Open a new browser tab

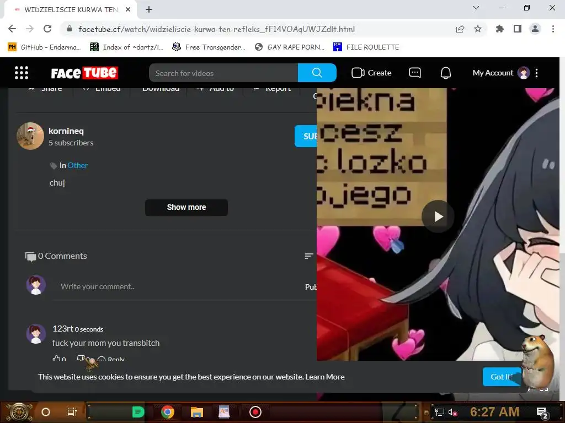[149, 9]
